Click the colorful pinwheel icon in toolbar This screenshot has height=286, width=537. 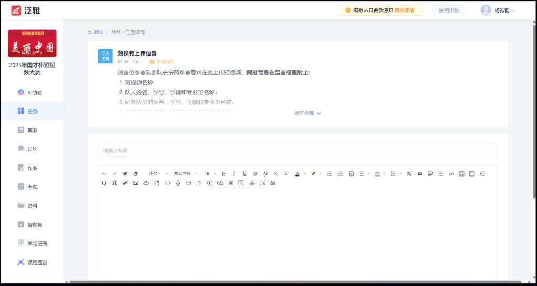coord(231,183)
